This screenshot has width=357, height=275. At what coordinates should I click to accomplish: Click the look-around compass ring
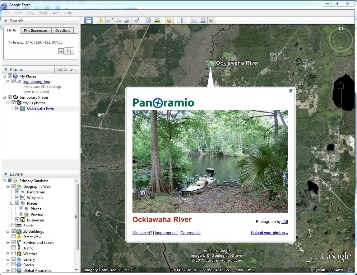[341, 40]
